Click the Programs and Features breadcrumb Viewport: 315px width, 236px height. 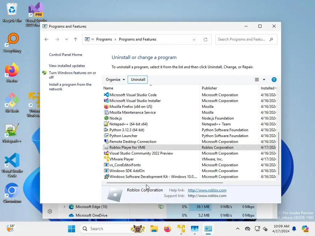tap(138, 39)
